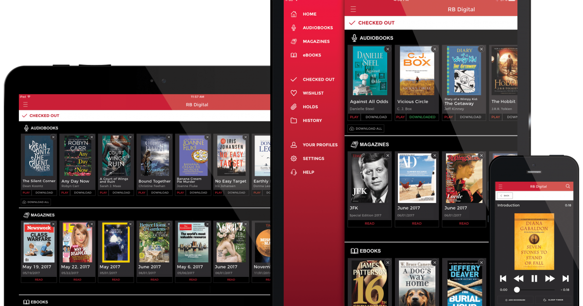Open the Wishlist heart icon in the sidebar
The image size is (583, 306).
pos(293,93)
